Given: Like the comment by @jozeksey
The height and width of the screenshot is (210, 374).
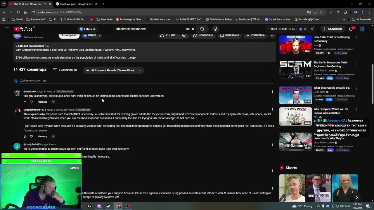Looking at the screenshot, I should click(25, 102).
